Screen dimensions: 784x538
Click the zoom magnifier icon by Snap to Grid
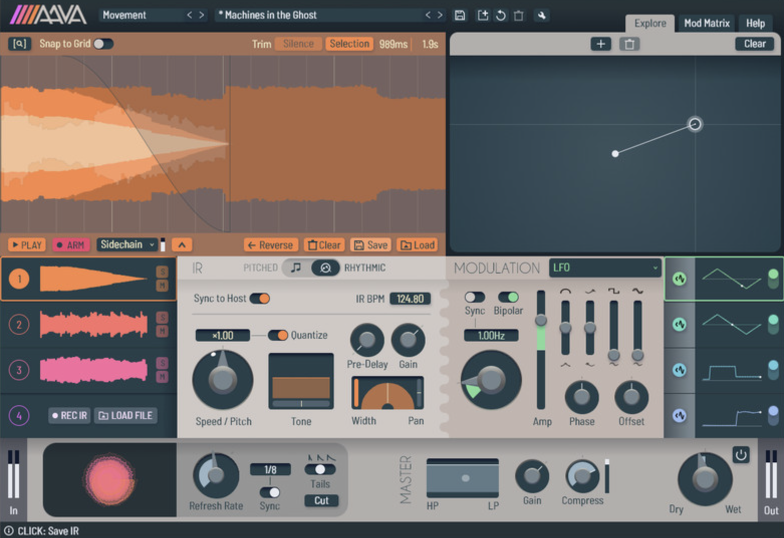(20, 44)
